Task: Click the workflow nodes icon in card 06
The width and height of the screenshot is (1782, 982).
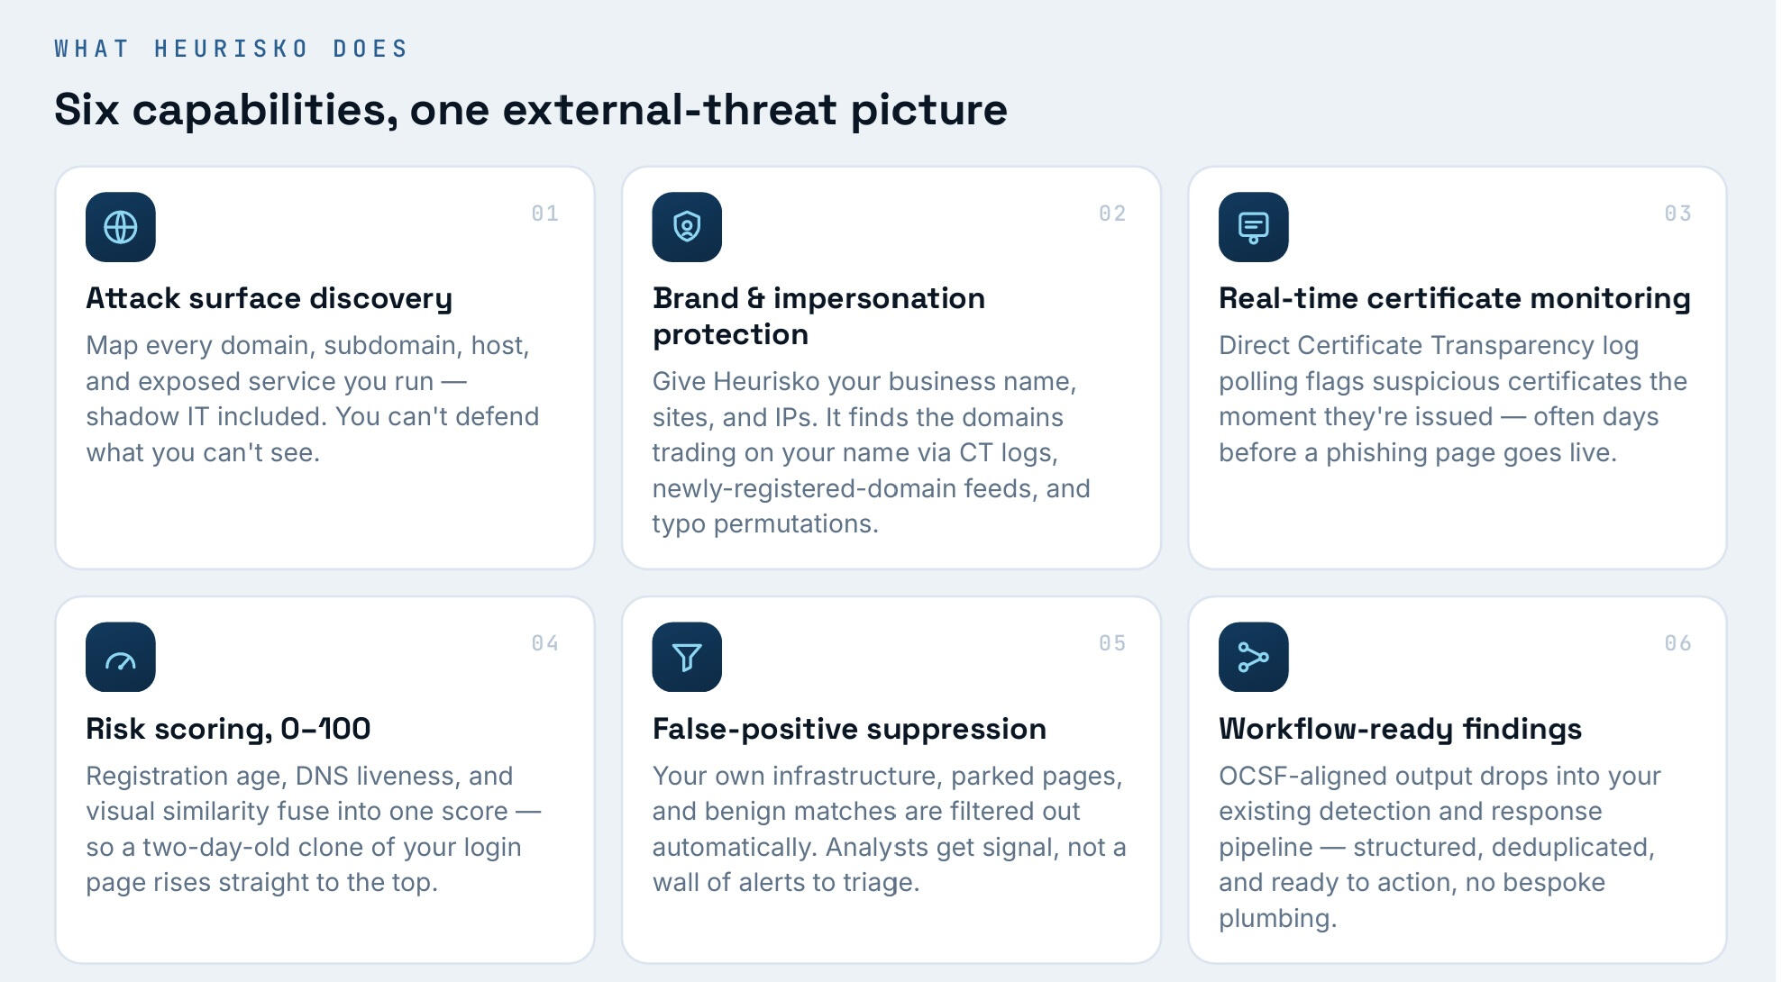Action: (x=1253, y=657)
